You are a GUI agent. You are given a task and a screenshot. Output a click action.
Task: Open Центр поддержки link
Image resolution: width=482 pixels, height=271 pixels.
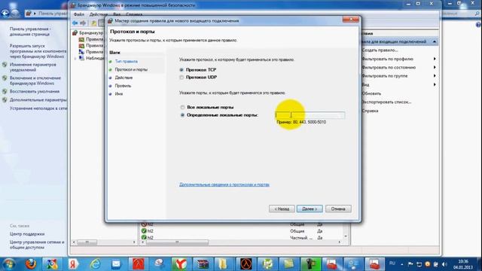click(x=27, y=234)
